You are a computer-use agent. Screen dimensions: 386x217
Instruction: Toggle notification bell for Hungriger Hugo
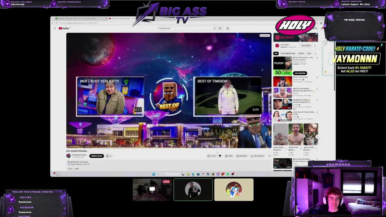[107, 156]
